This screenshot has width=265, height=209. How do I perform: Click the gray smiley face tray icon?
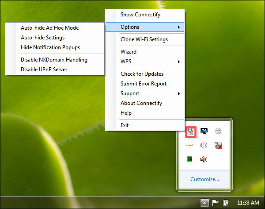[218, 131]
